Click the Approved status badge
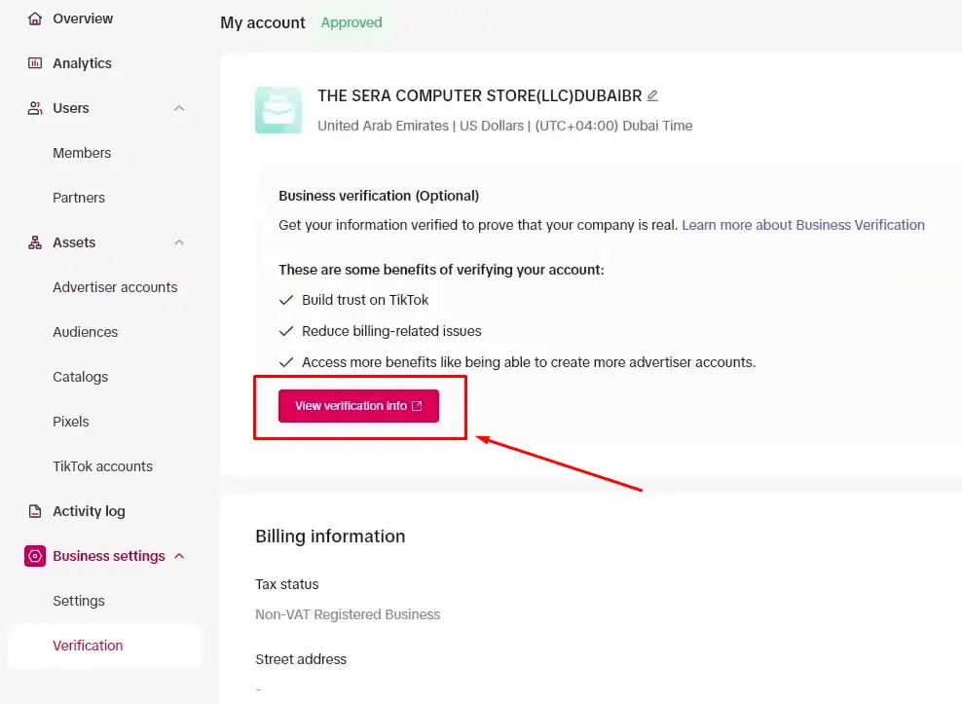962x704 pixels. pos(351,21)
